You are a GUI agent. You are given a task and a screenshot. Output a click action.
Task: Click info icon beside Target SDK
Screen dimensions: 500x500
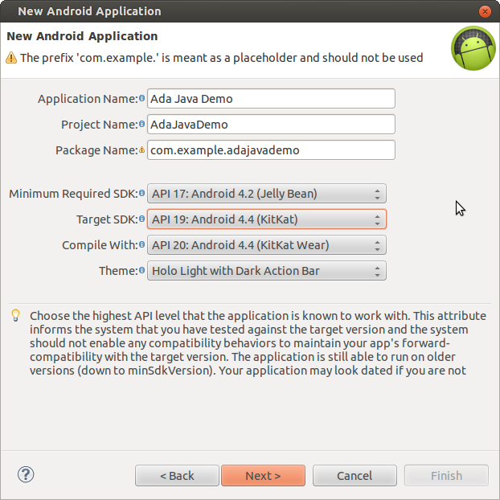point(142,219)
